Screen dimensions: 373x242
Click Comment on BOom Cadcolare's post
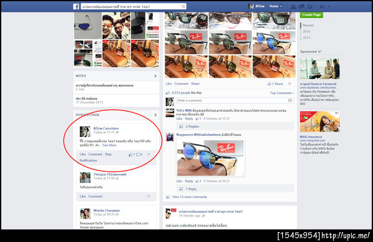(95, 155)
